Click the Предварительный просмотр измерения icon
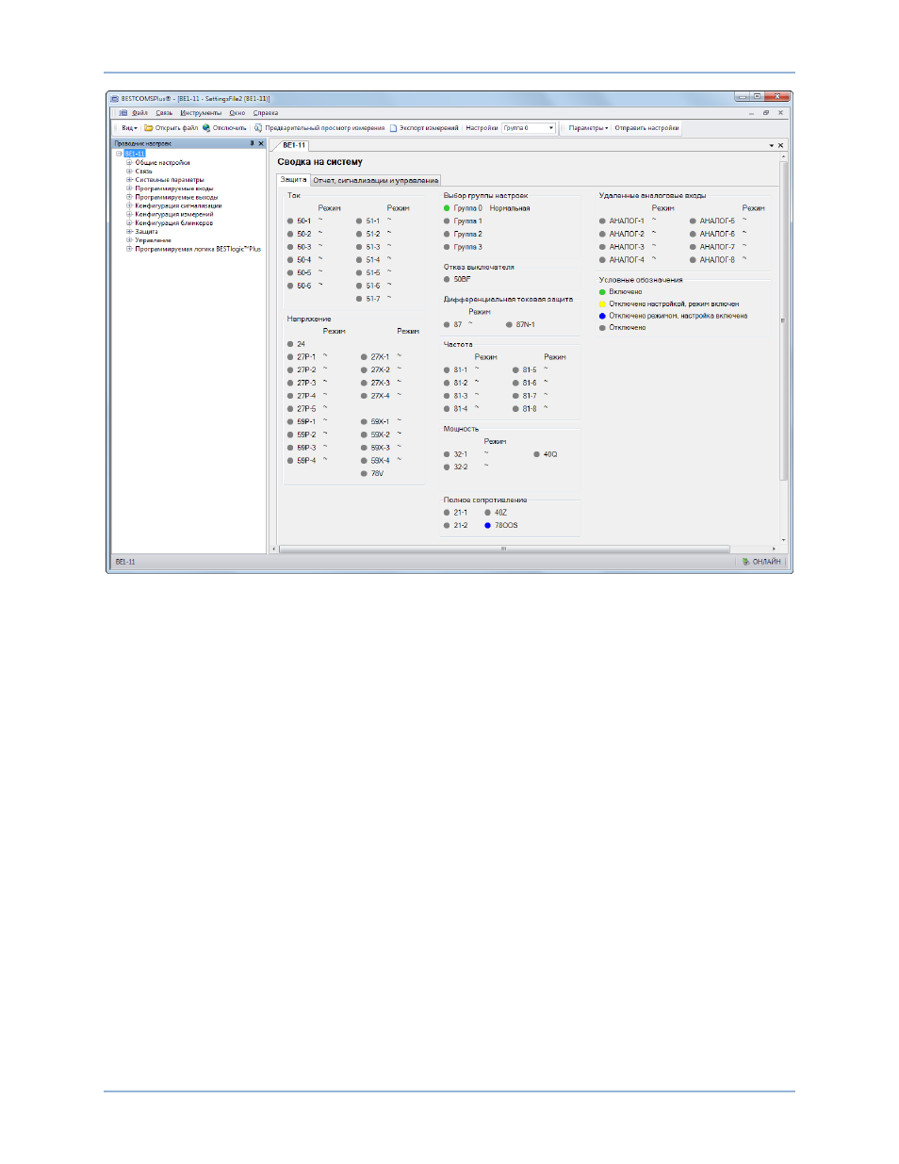The image size is (899, 1164). (x=258, y=128)
